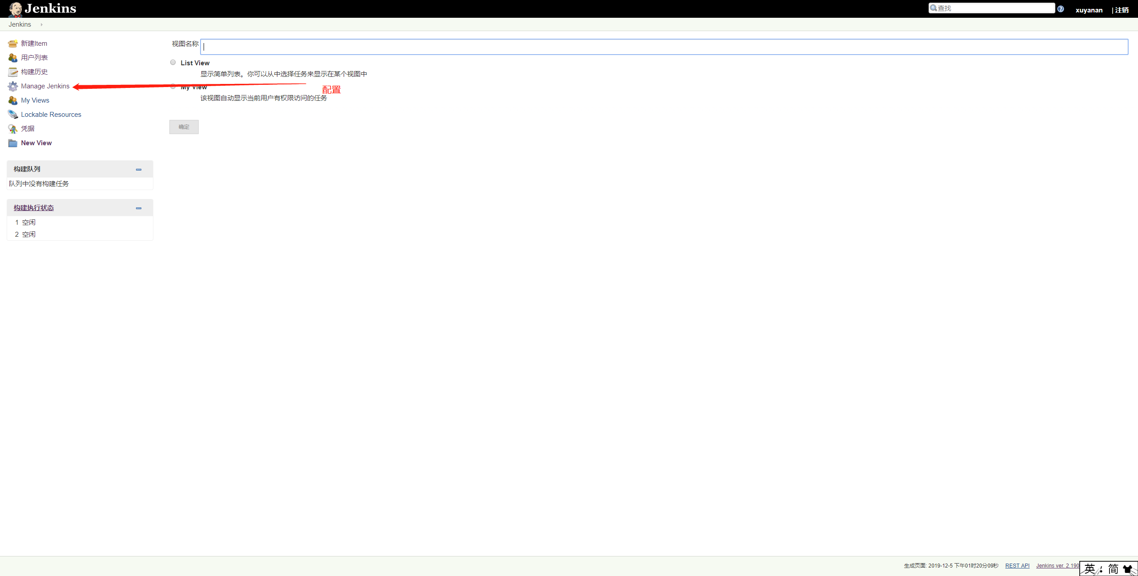Click the 确定 confirm button
This screenshot has height=576, width=1138.
184,127
